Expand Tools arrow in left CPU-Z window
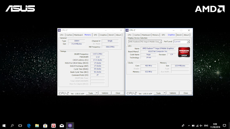Image resolution: width=230 pixels, height=129 pixels. tap(97, 93)
